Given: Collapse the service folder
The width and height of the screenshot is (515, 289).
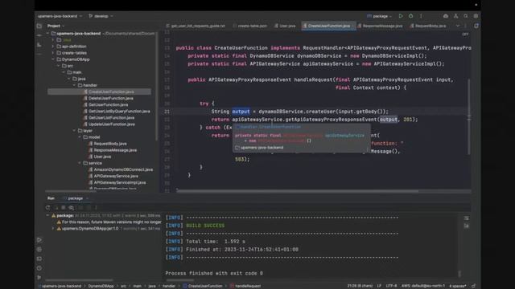Looking at the screenshot, I should point(80,163).
